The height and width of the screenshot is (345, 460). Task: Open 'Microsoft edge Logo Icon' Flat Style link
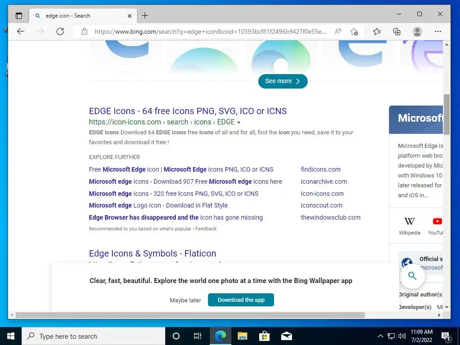pos(158,205)
